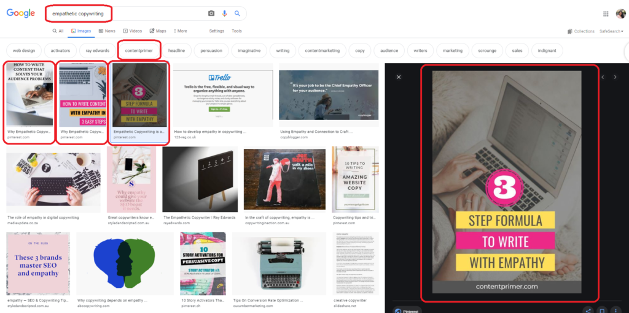Image resolution: width=629 pixels, height=313 pixels.
Task: Start voice search with microphone icon
Action: [224, 13]
